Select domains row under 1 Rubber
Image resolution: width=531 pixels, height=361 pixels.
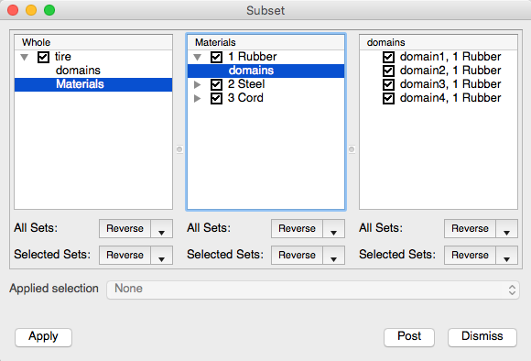tap(265, 71)
